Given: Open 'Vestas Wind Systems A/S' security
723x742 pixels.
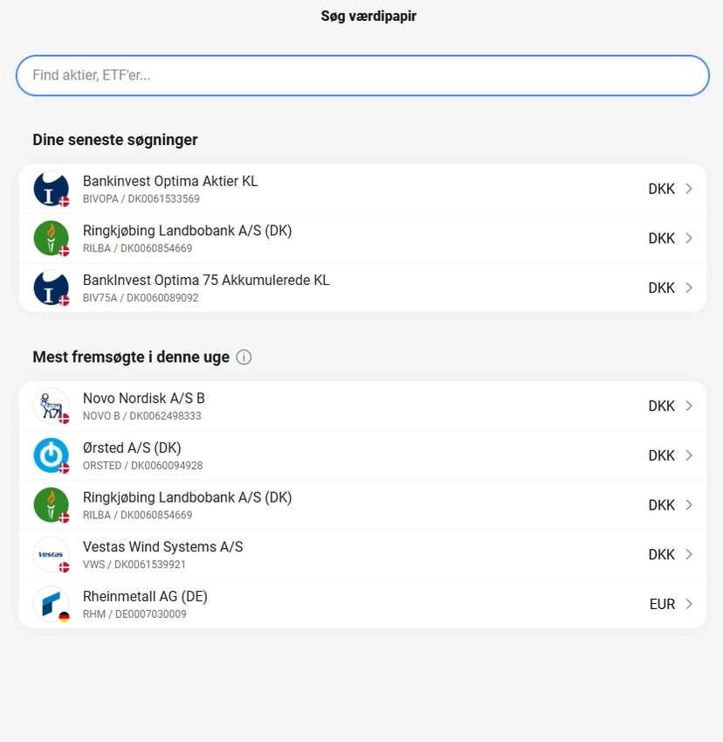Looking at the screenshot, I should coord(162,546).
